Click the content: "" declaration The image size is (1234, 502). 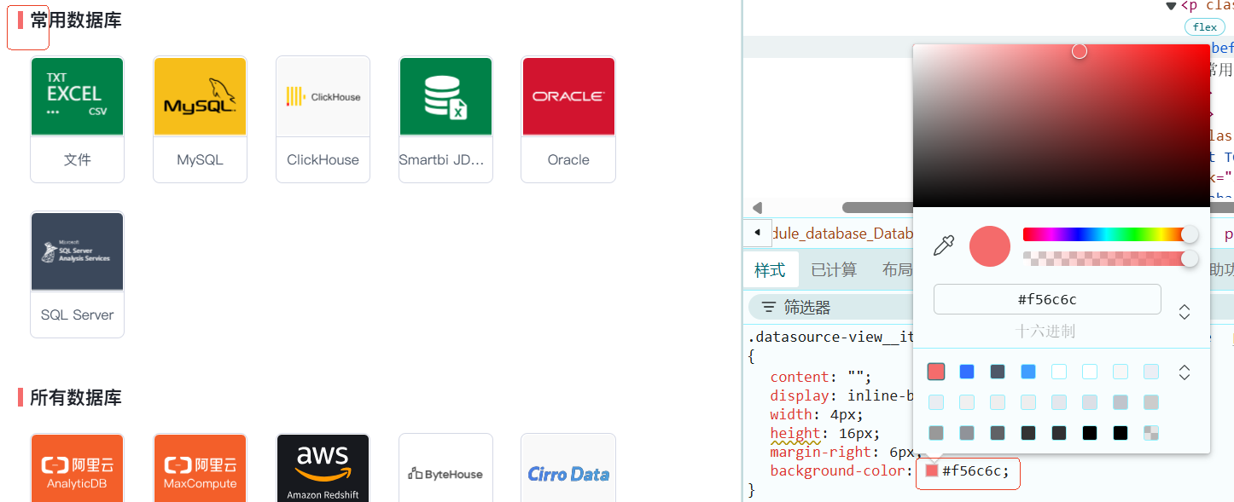[x=821, y=377]
